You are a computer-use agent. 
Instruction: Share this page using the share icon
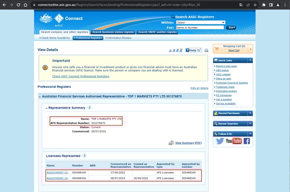pos(248,5)
